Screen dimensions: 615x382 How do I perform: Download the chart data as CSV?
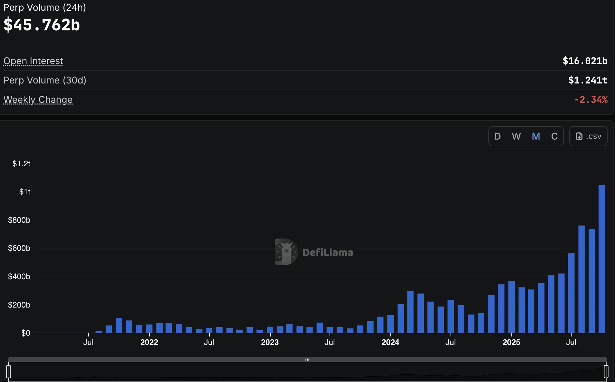tap(588, 136)
